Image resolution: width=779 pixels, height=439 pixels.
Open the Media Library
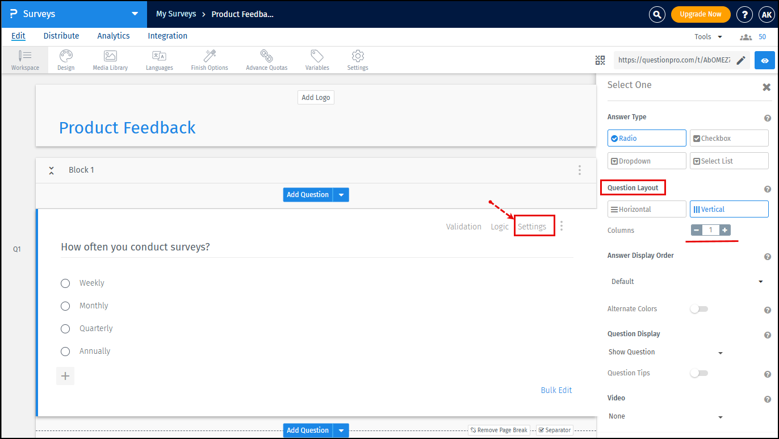[x=110, y=60]
